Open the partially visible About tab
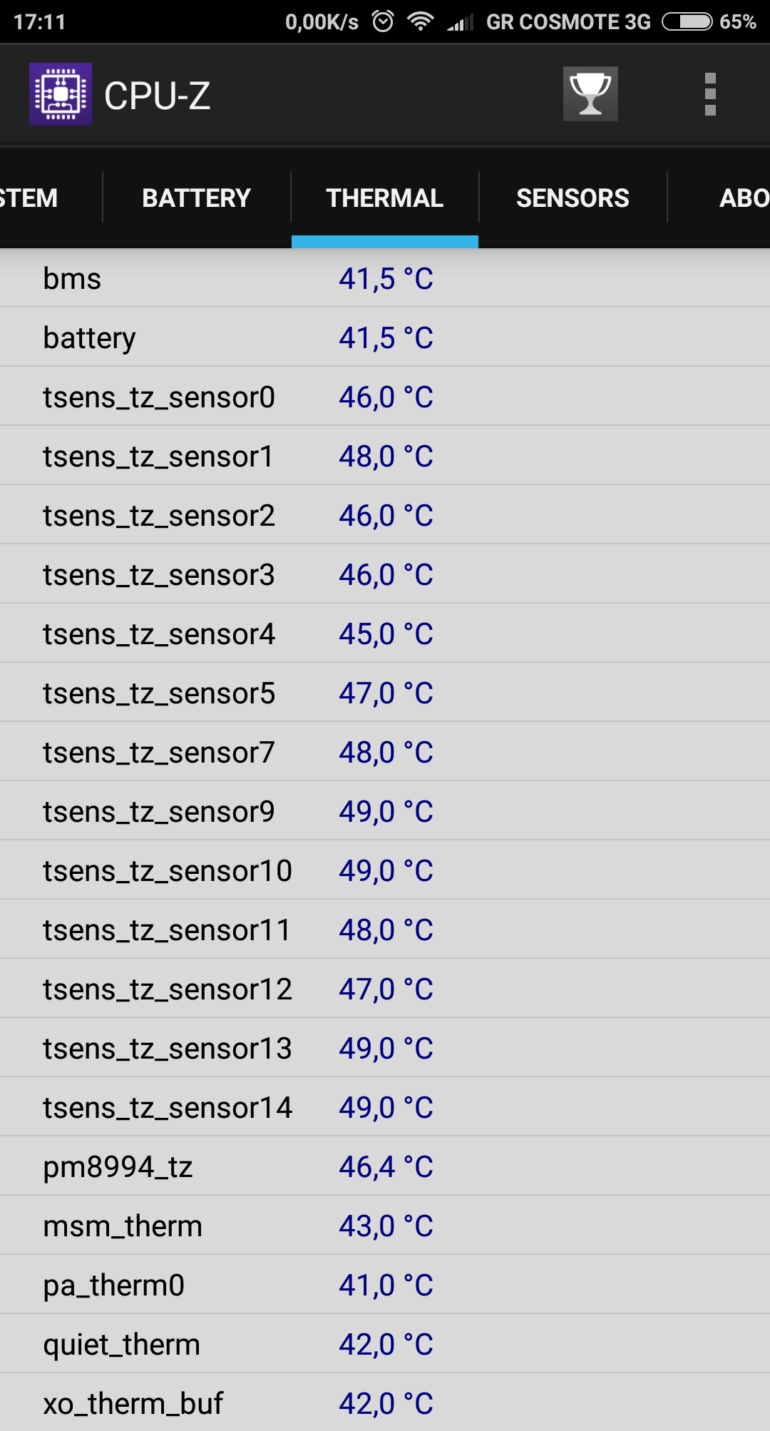Screen dimensions: 770x1431 click(x=743, y=198)
